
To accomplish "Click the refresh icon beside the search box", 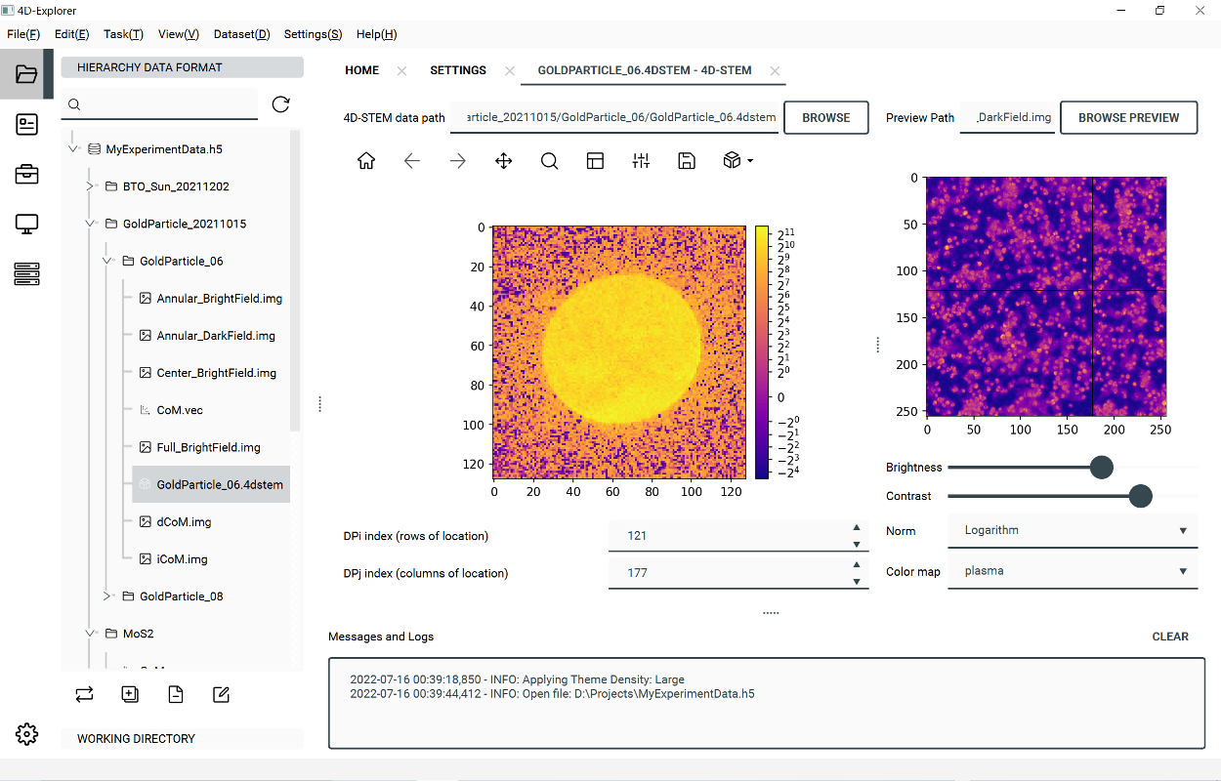I will [280, 104].
